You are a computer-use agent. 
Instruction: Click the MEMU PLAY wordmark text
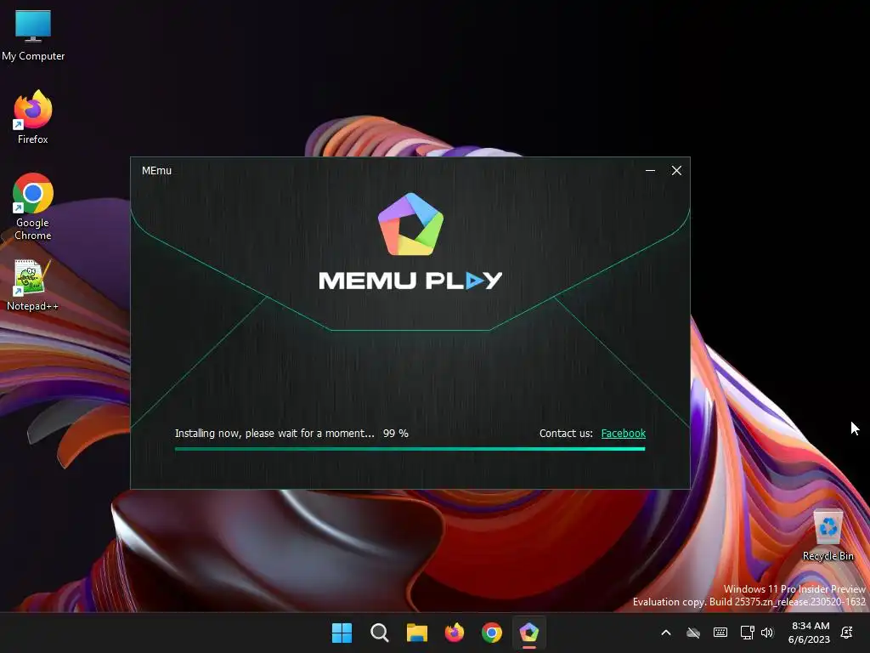pos(410,281)
